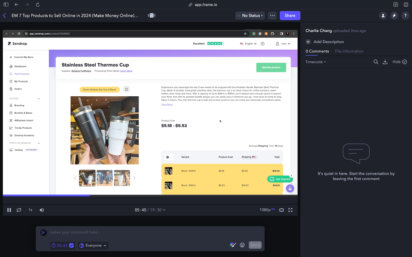The height and width of the screenshot is (257, 412).
Task: Seek on the video progress bar
Action: (150, 196)
